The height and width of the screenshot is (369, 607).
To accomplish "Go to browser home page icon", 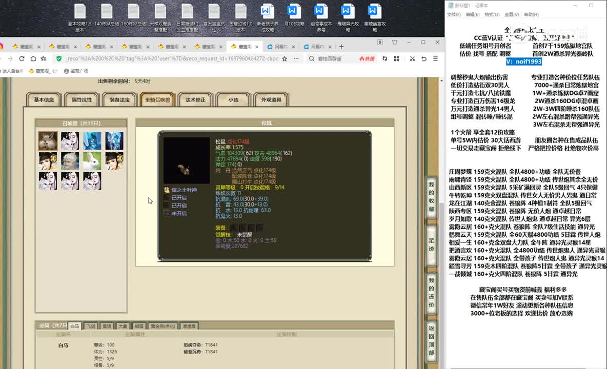I will tap(33, 59).
